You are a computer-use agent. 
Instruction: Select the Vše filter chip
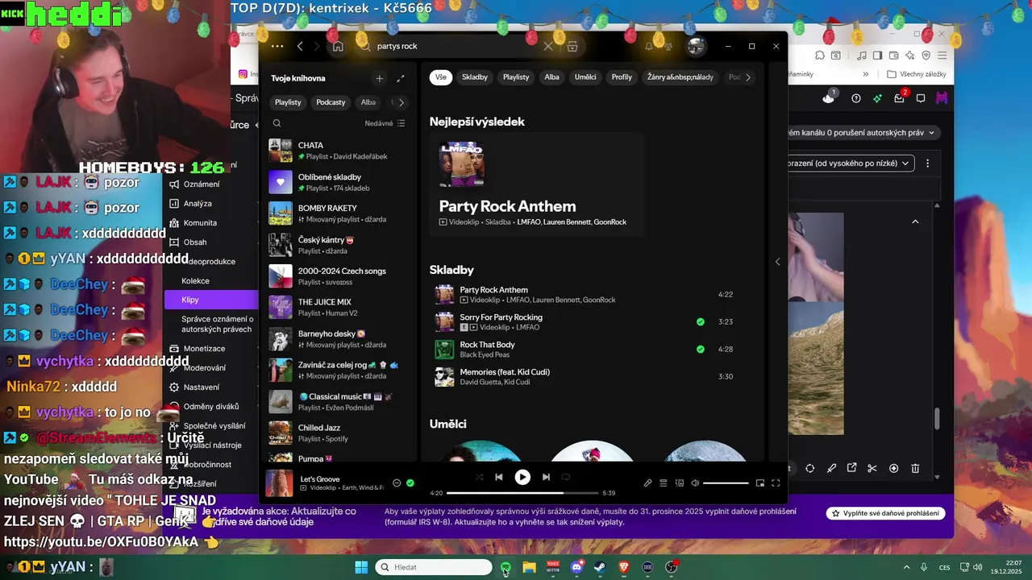point(441,77)
